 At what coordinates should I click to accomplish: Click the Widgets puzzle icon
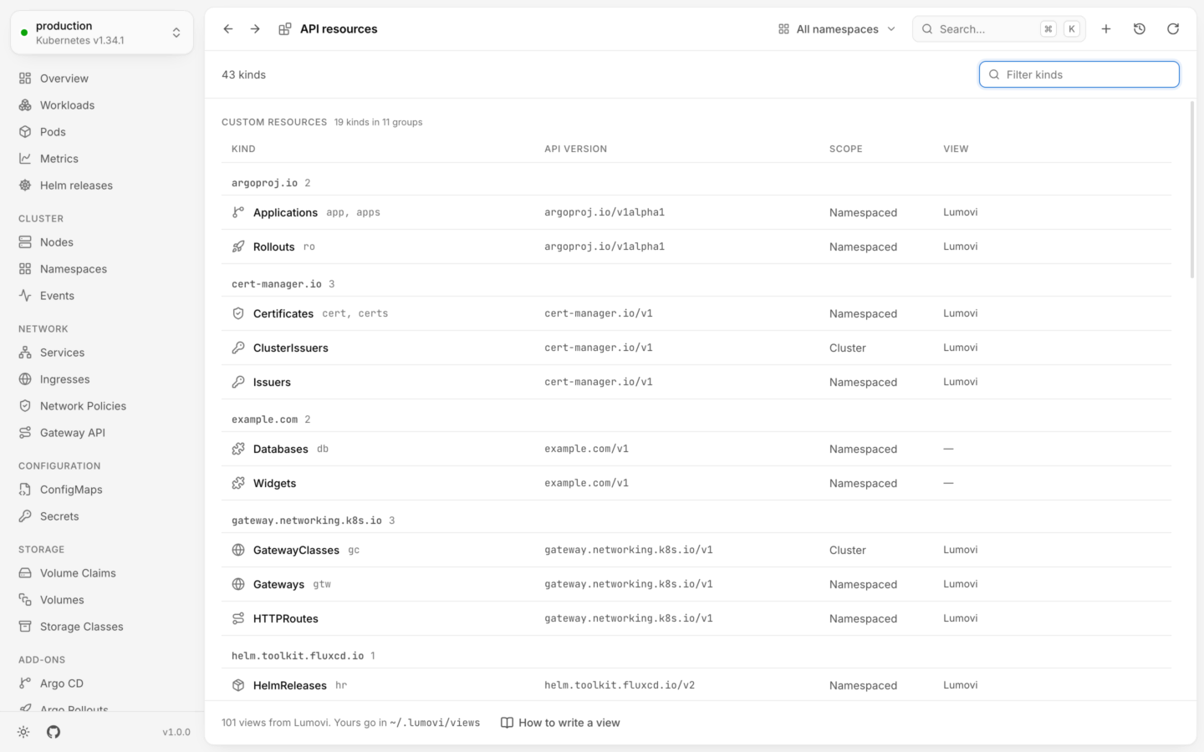tap(238, 483)
